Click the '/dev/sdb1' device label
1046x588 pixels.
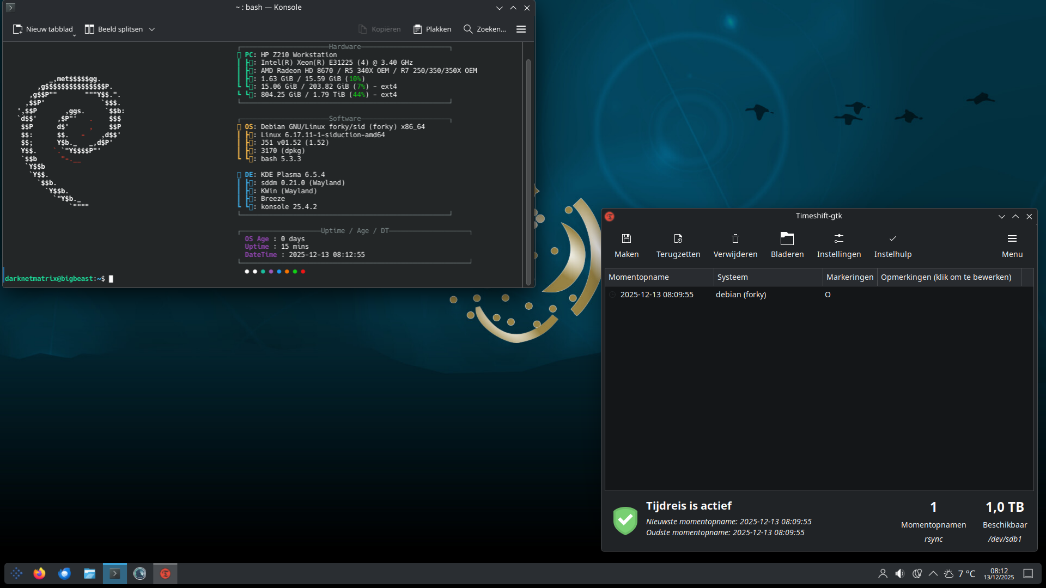[1005, 539]
